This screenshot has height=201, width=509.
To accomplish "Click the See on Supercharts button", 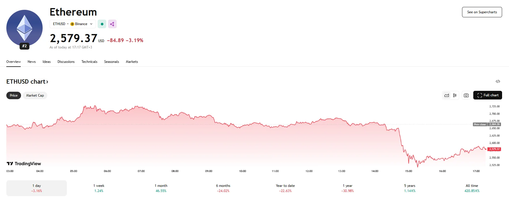I will point(482,12).
